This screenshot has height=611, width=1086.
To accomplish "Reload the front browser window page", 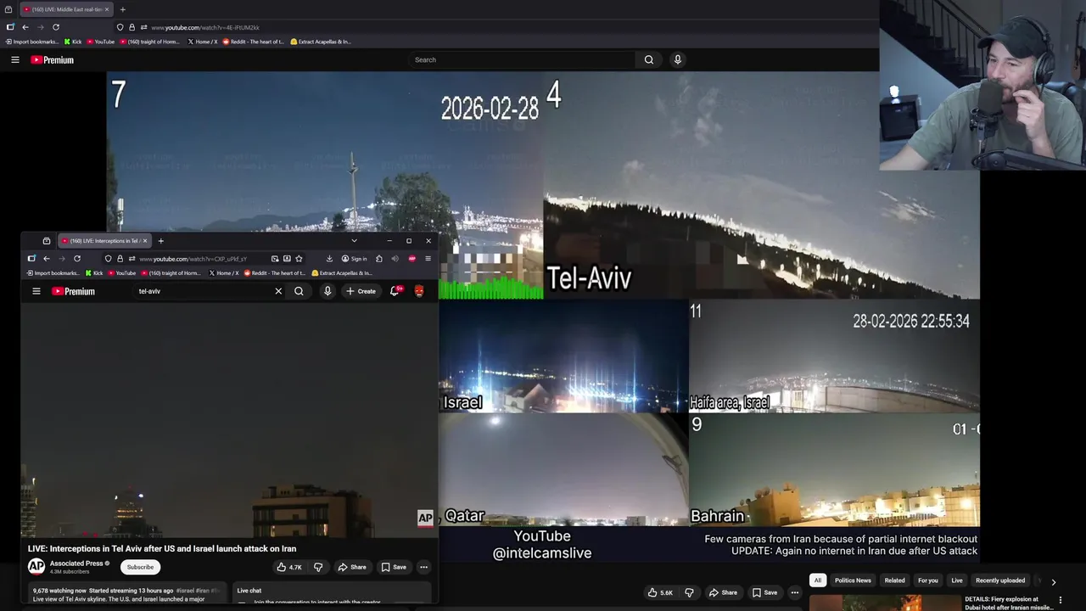I will pyautogui.click(x=77, y=259).
